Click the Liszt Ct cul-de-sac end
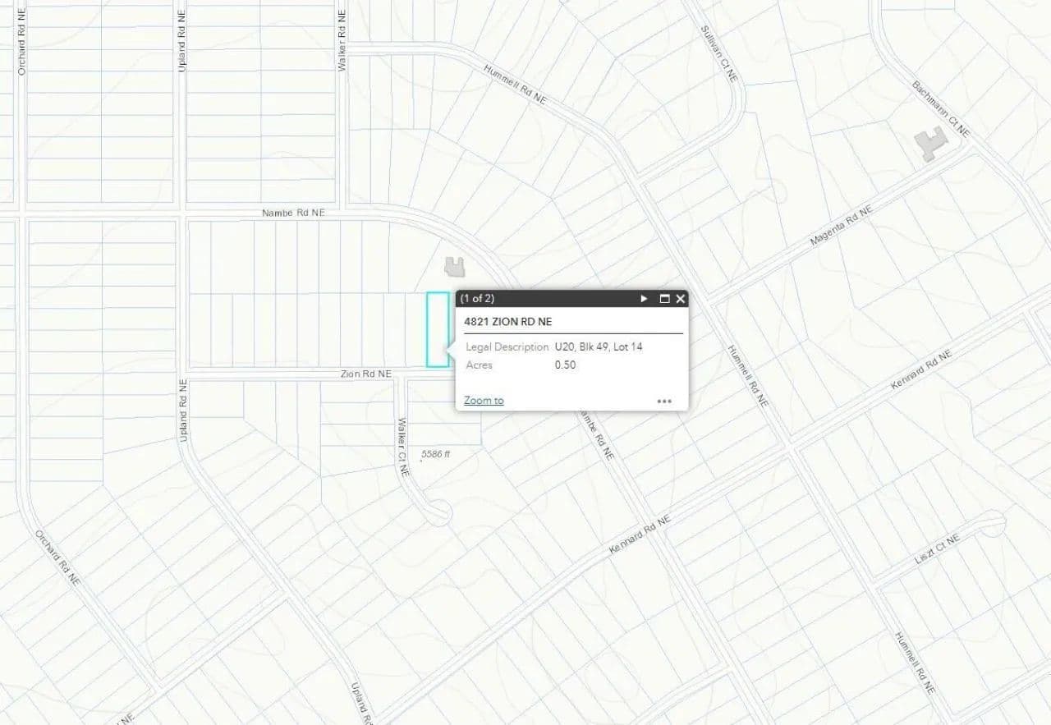This screenshot has width=1051, height=725. [x=994, y=521]
